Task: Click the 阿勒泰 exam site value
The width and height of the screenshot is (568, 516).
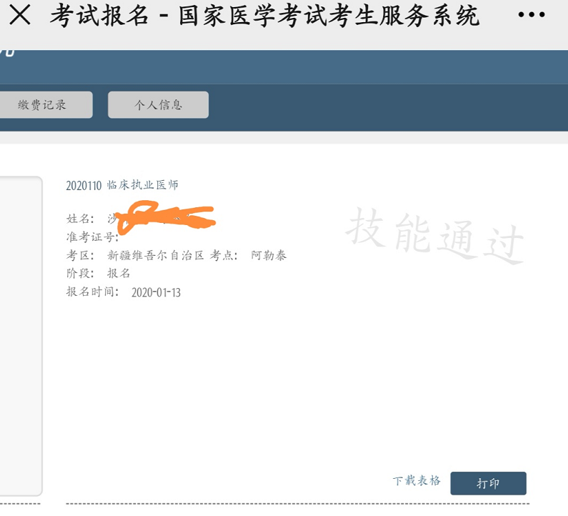Action: pos(269,255)
